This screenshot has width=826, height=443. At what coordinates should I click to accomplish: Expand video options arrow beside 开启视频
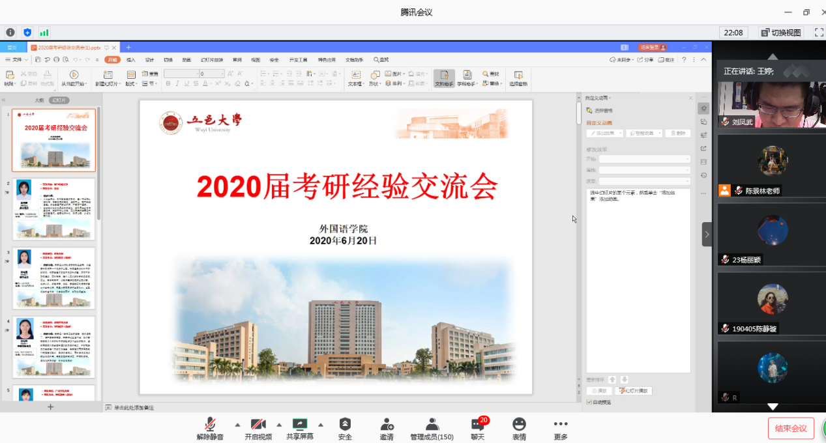[279, 424]
